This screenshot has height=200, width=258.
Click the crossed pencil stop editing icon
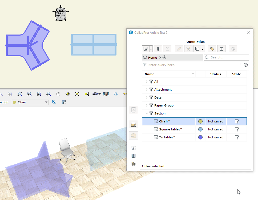tap(188, 49)
